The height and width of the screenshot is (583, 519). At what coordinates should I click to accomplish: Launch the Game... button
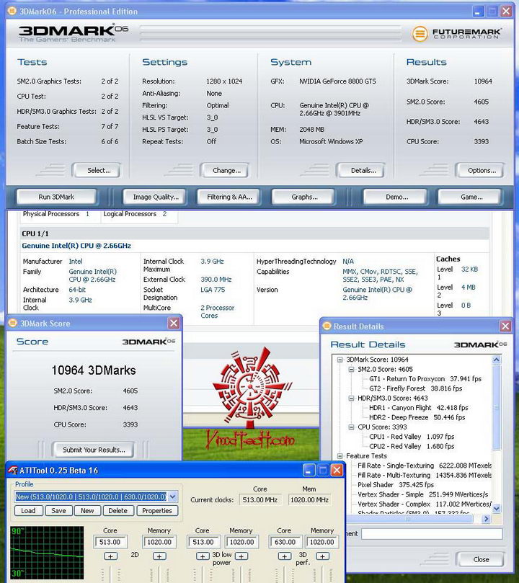(470, 197)
